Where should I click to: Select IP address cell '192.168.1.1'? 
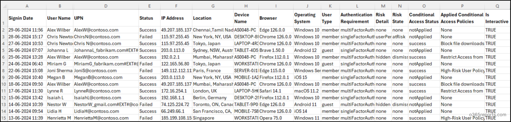pos(176,98)
